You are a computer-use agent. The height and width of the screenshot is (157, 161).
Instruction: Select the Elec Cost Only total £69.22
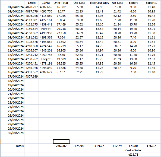(x=99, y=146)
